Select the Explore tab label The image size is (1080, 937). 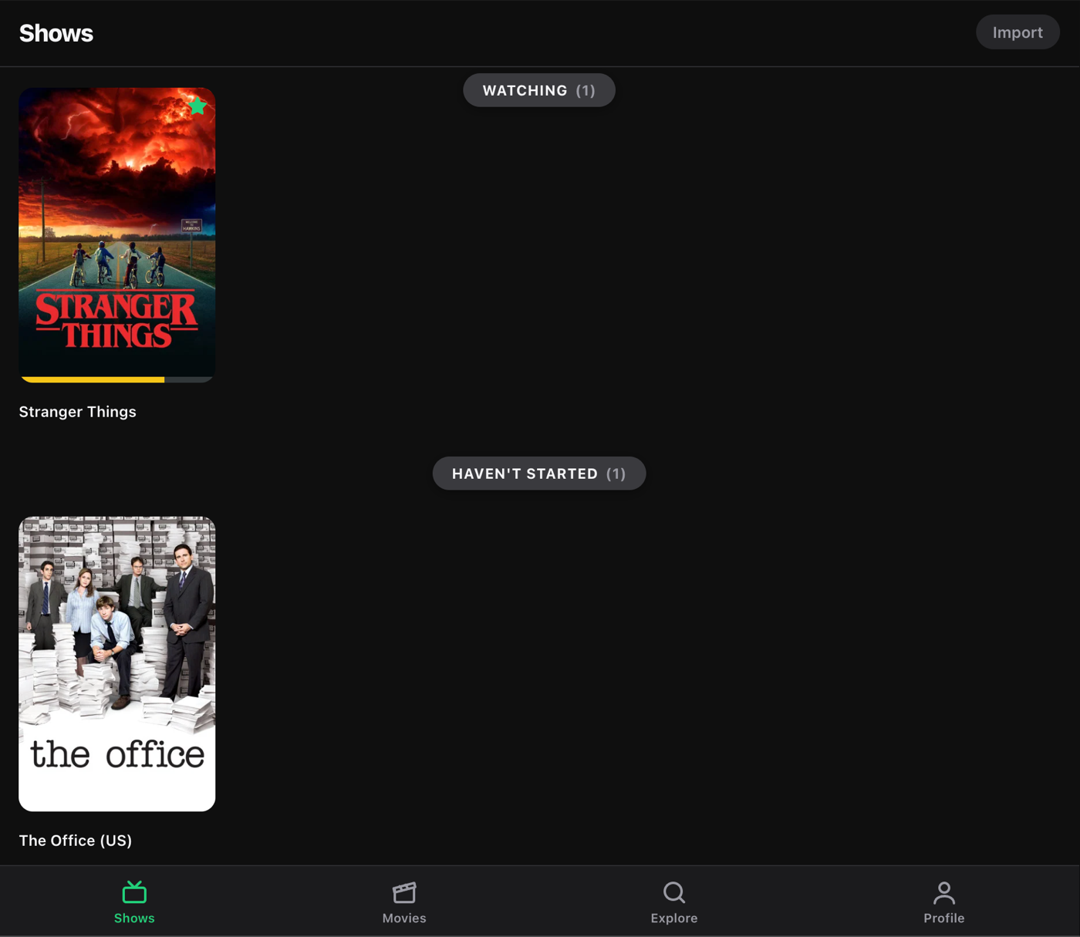pyautogui.click(x=674, y=918)
